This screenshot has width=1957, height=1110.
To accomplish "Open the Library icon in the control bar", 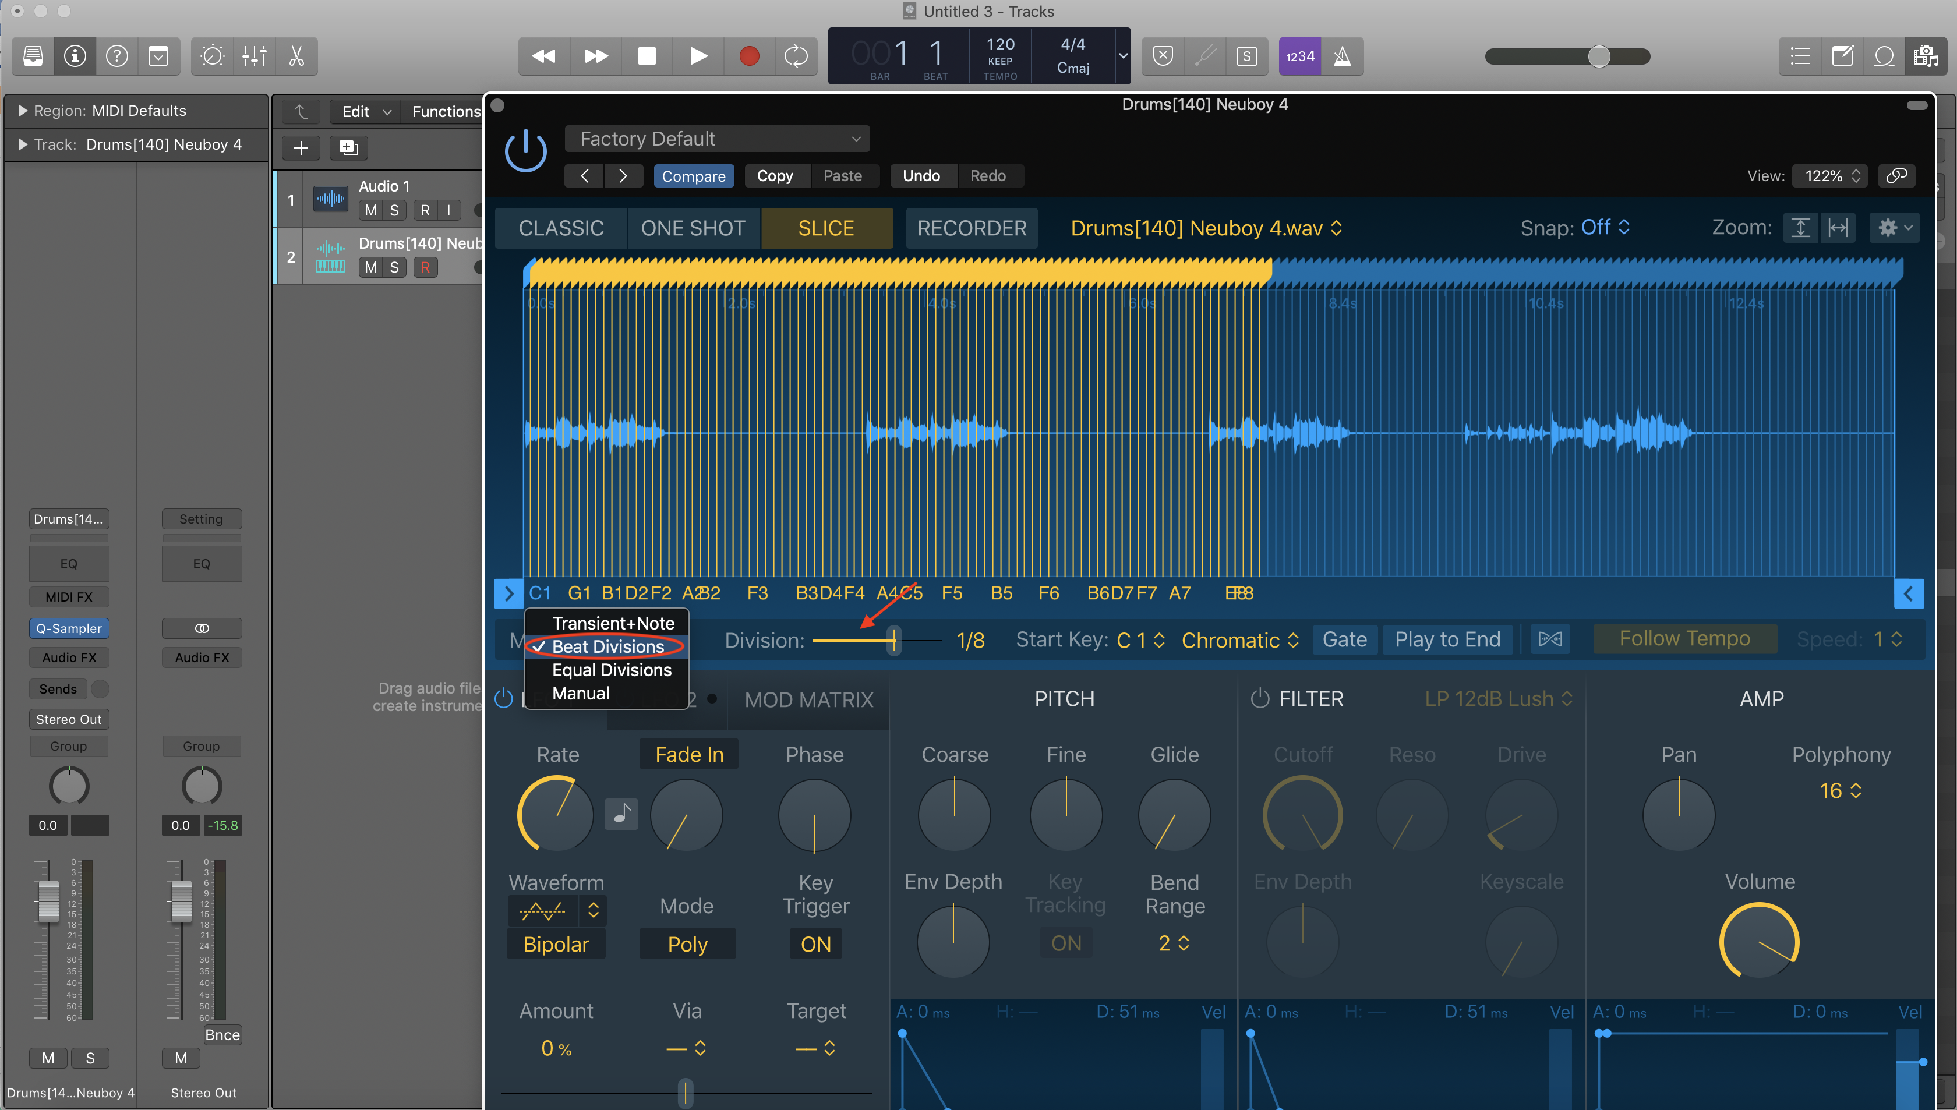I will (x=34, y=56).
